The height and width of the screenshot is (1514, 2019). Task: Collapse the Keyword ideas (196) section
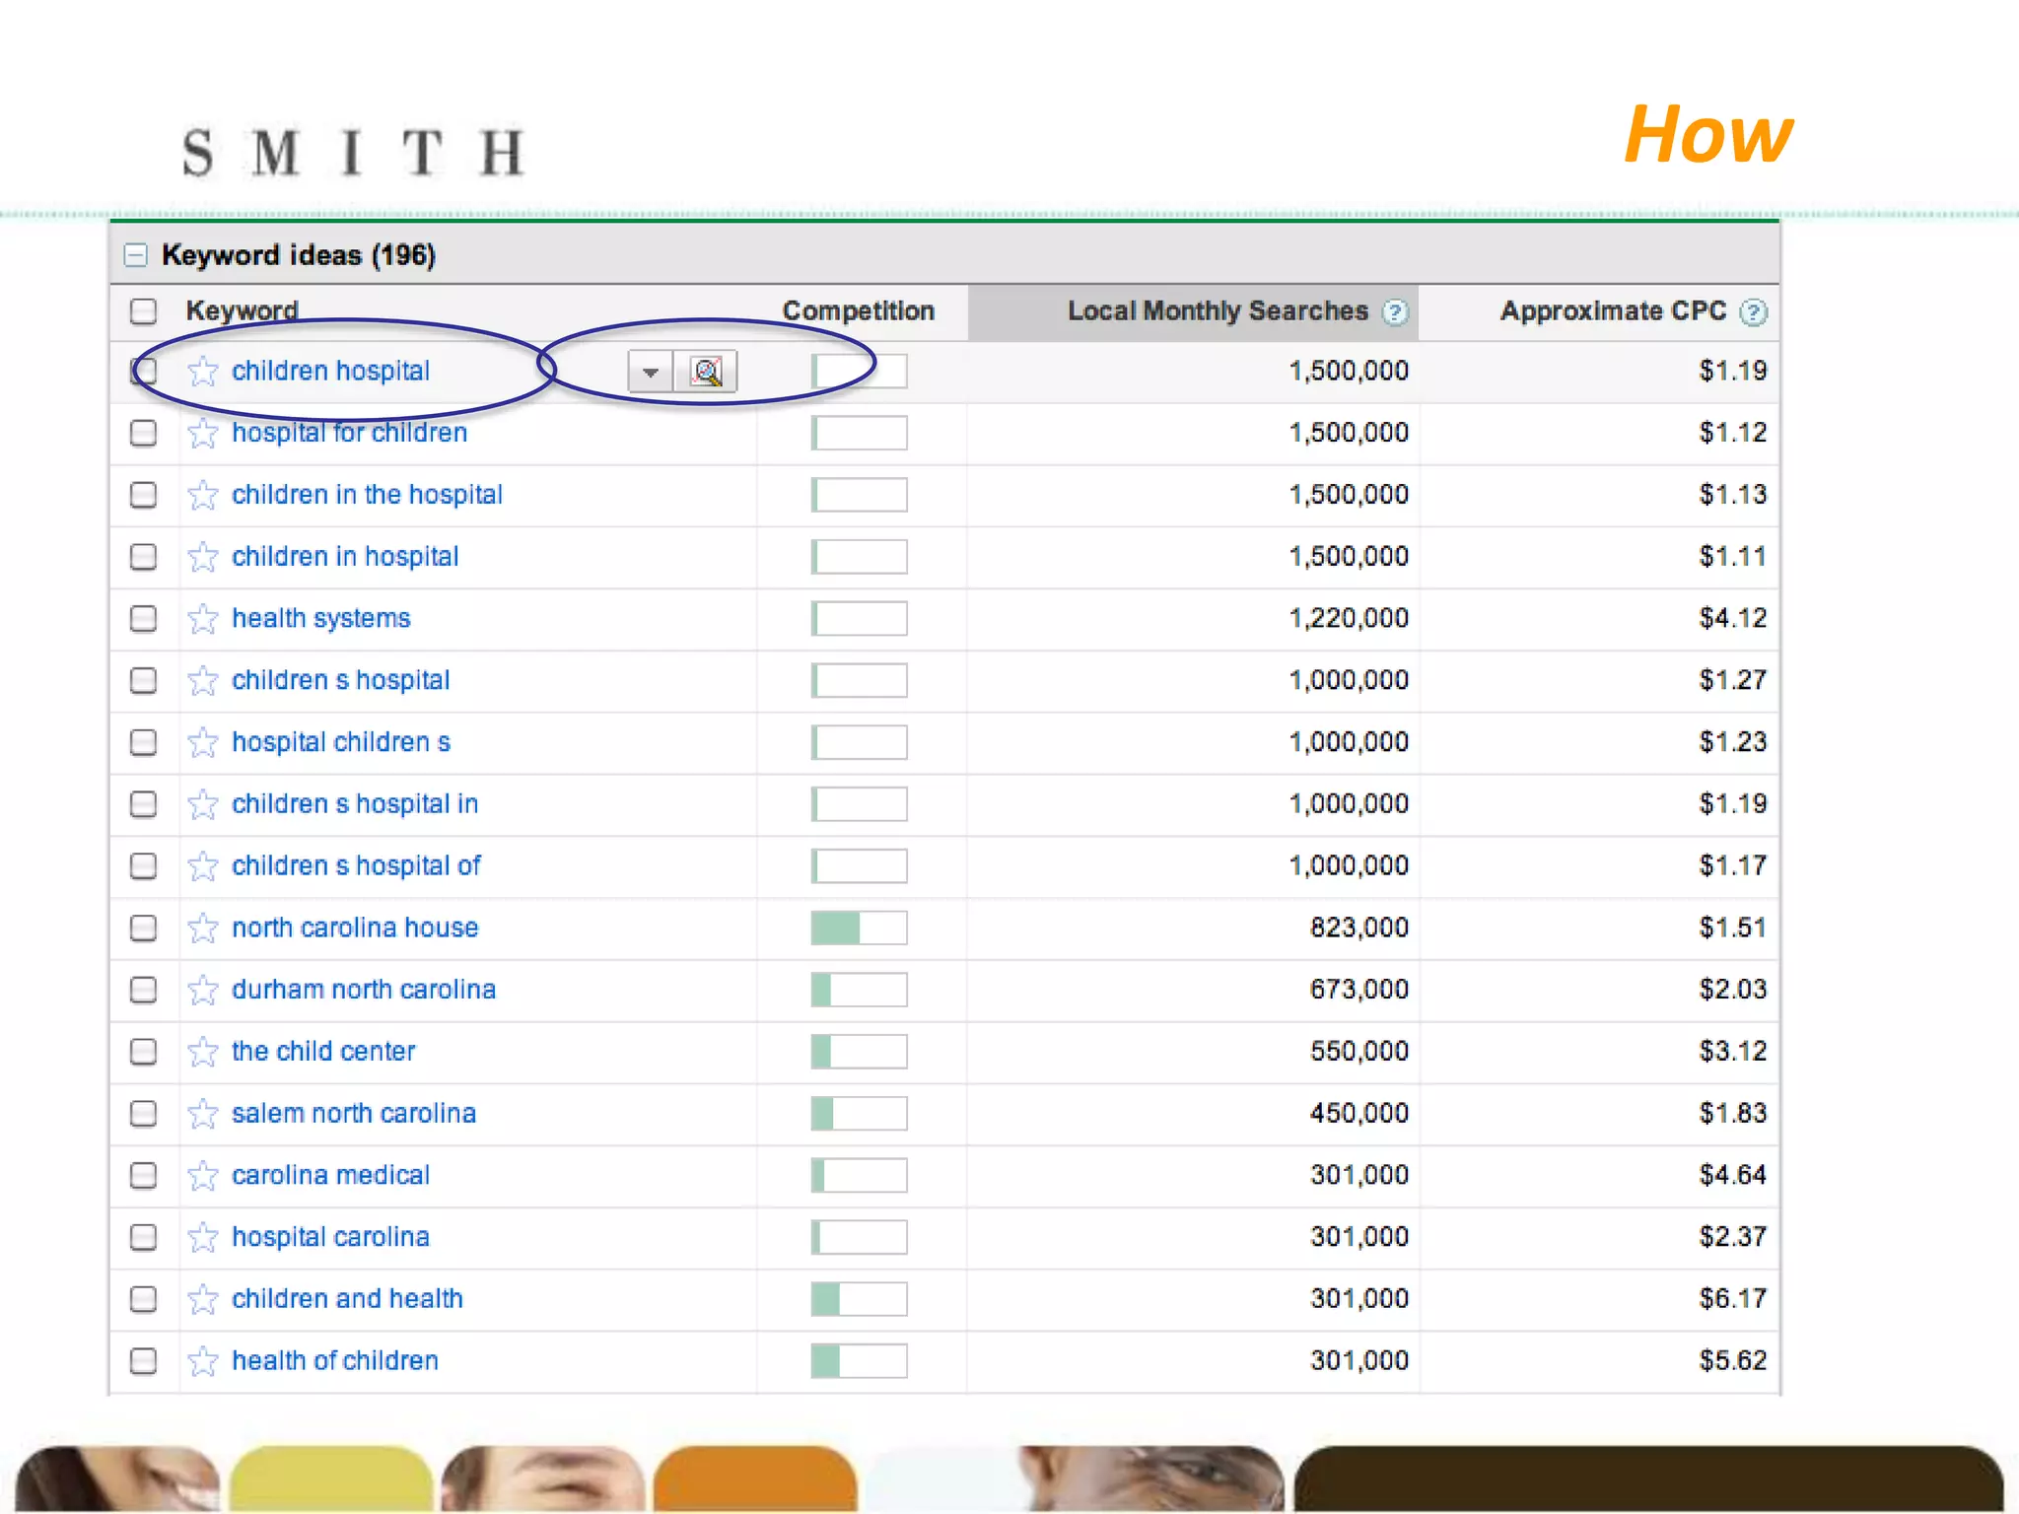point(136,255)
